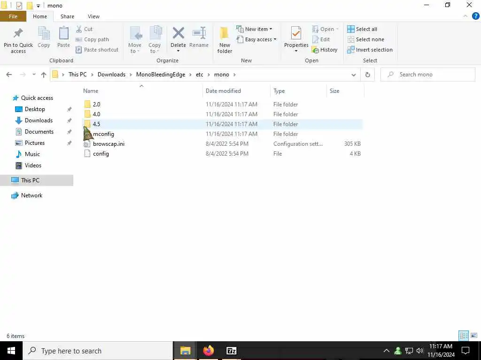The image size is (481, 360).
Task: Open the Copy to menu
Action: 155,40
